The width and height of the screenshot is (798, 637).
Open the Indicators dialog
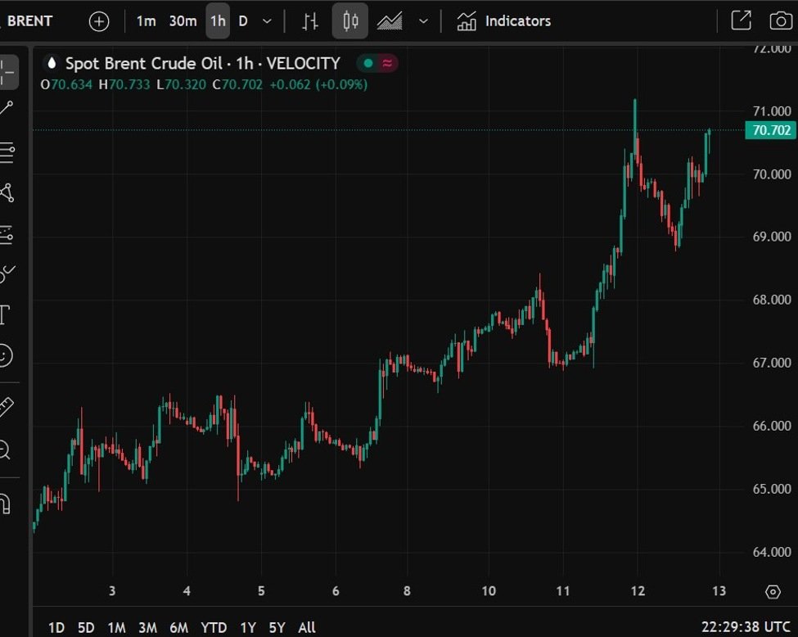click(x=504, y=21)
